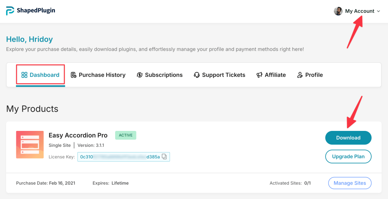Open the Dashboard tab
Viewport: 388px width, 199px height.
[40, 75]
